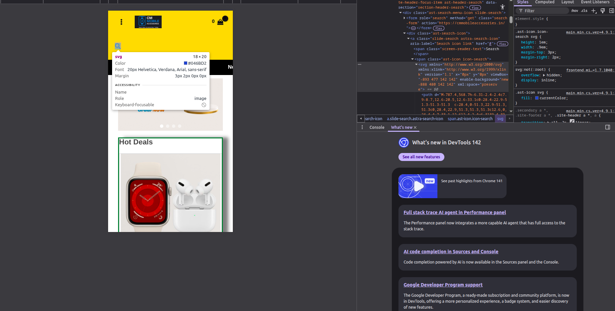Click the breadcrumb scroll-left arrow
The image size is (615, 311).
[x=361, y=119]
